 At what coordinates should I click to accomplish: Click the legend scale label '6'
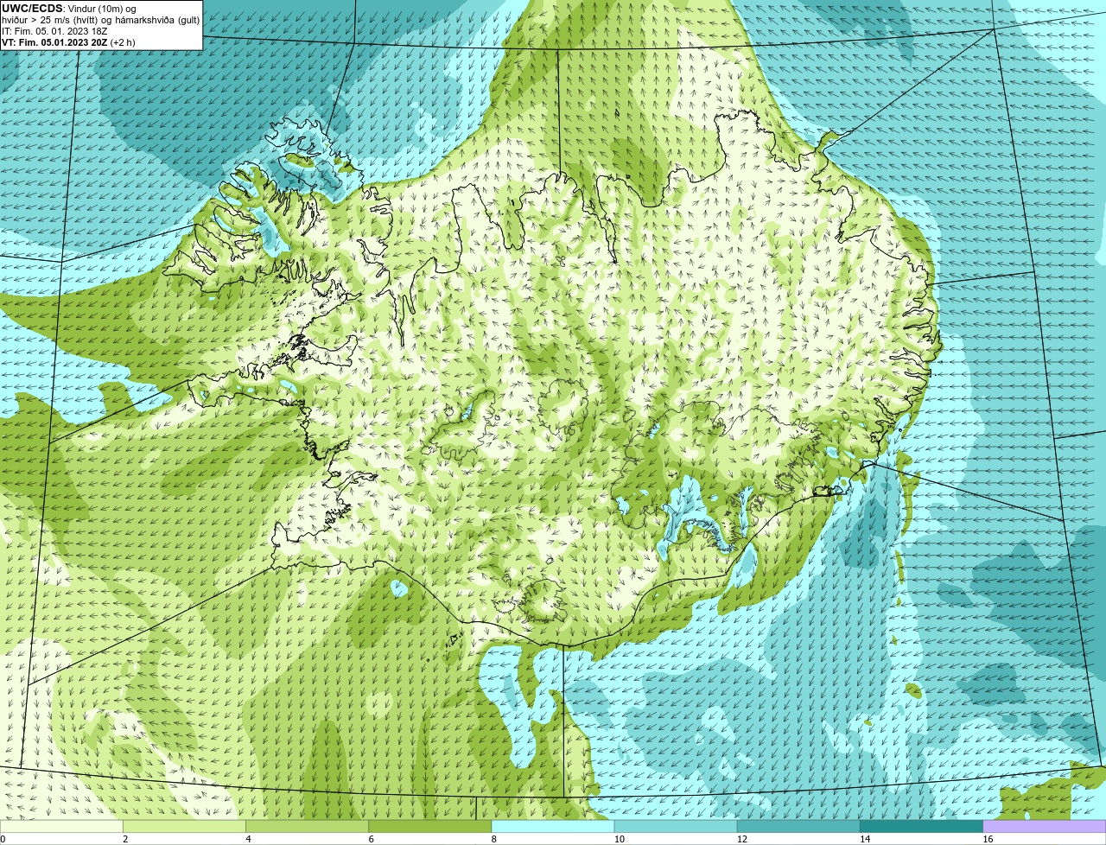tap(372, 839)
